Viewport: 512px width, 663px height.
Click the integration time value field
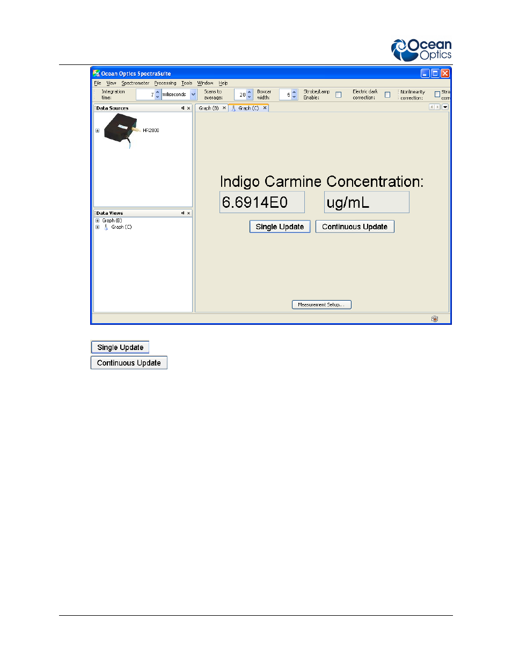pyautogui.click(x=145, y=94)
